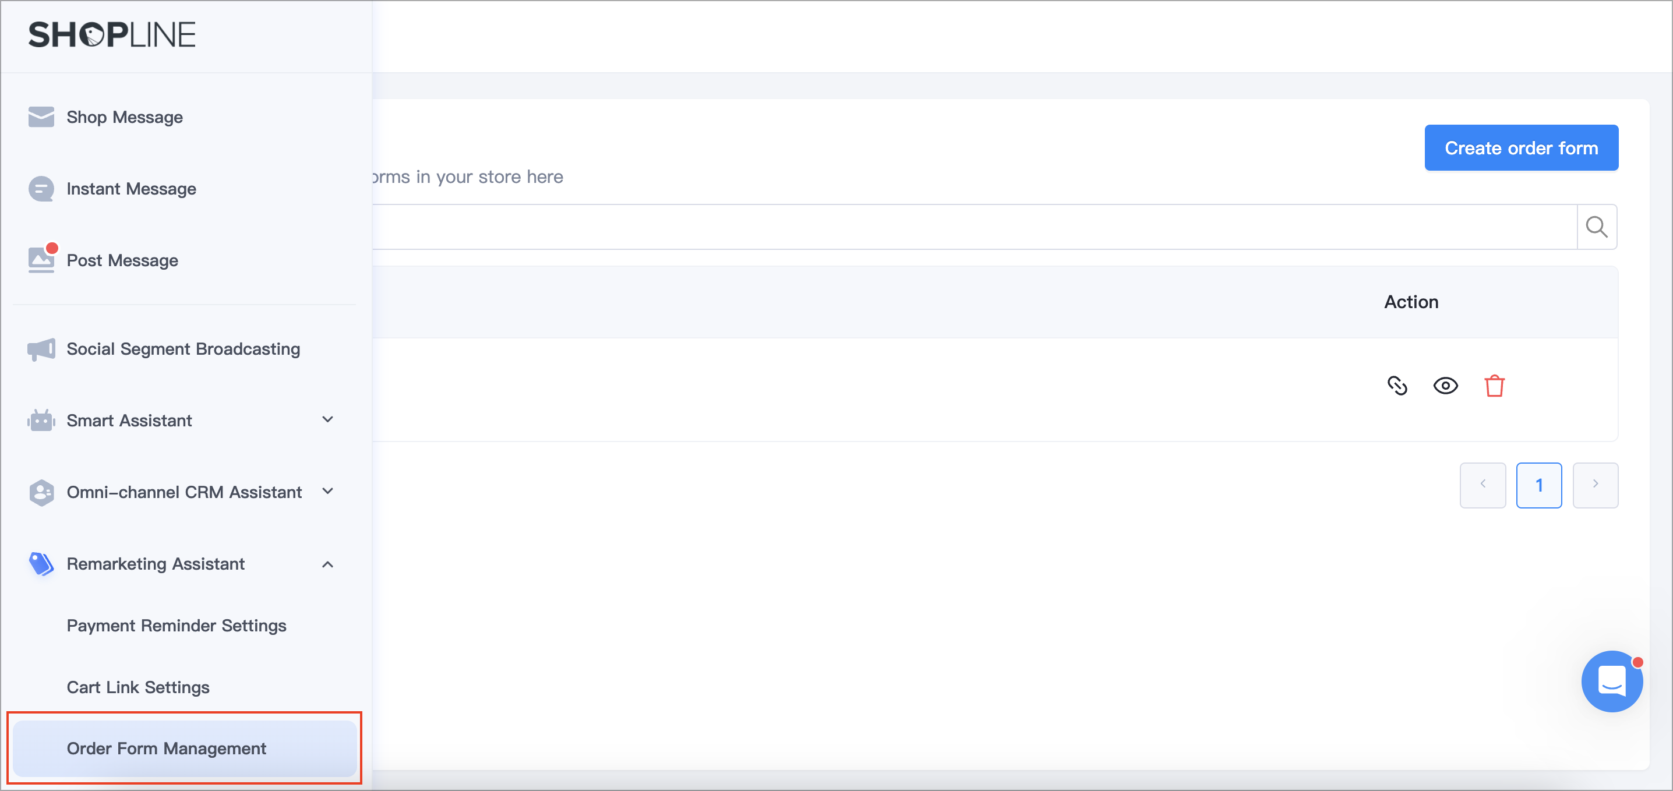Expand Omni-channel CRM Assistant
Screen dimensions: 1673x791
(x=328, y=492)
